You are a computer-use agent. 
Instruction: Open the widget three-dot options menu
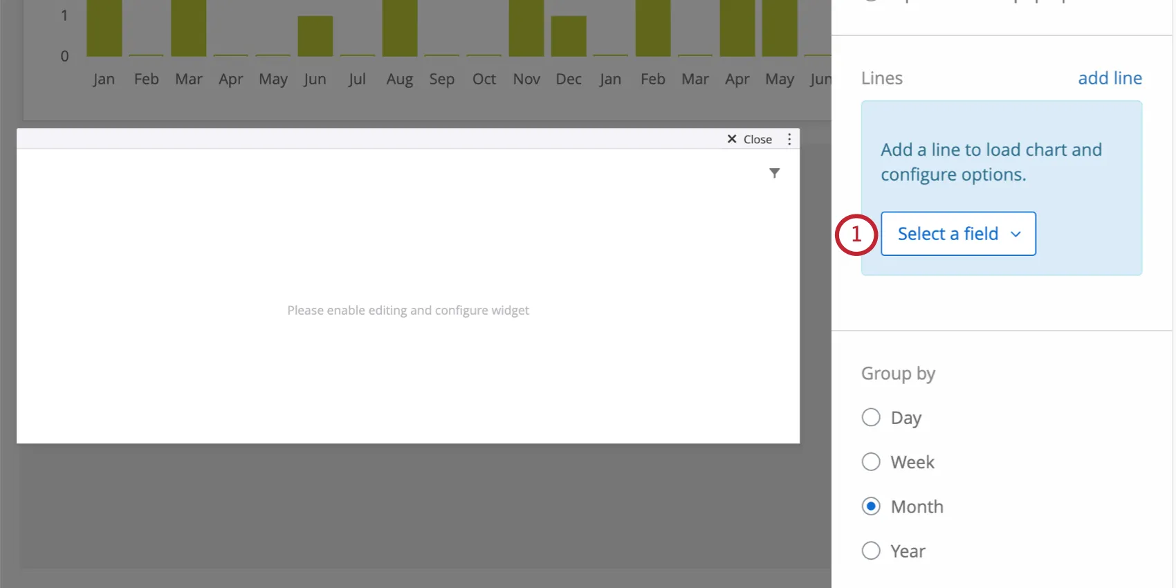pyautogui.click(x=789, y=139)
